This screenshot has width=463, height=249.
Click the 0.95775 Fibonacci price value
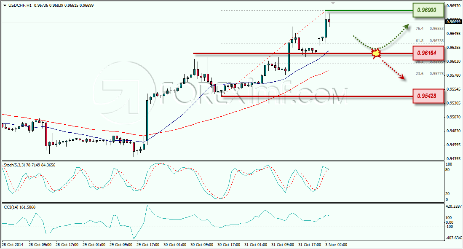pos(436,74)
